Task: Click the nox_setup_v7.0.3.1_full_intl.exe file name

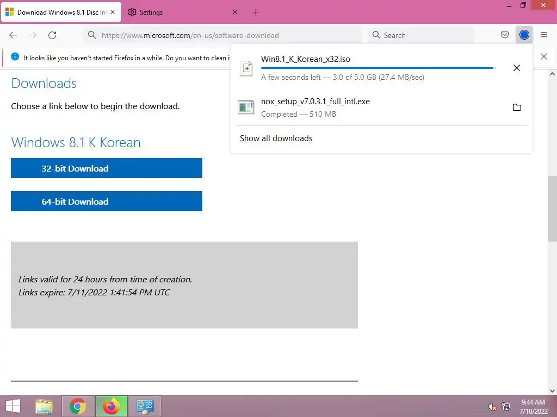Action: pyautogui.click(x=315, y=102)
